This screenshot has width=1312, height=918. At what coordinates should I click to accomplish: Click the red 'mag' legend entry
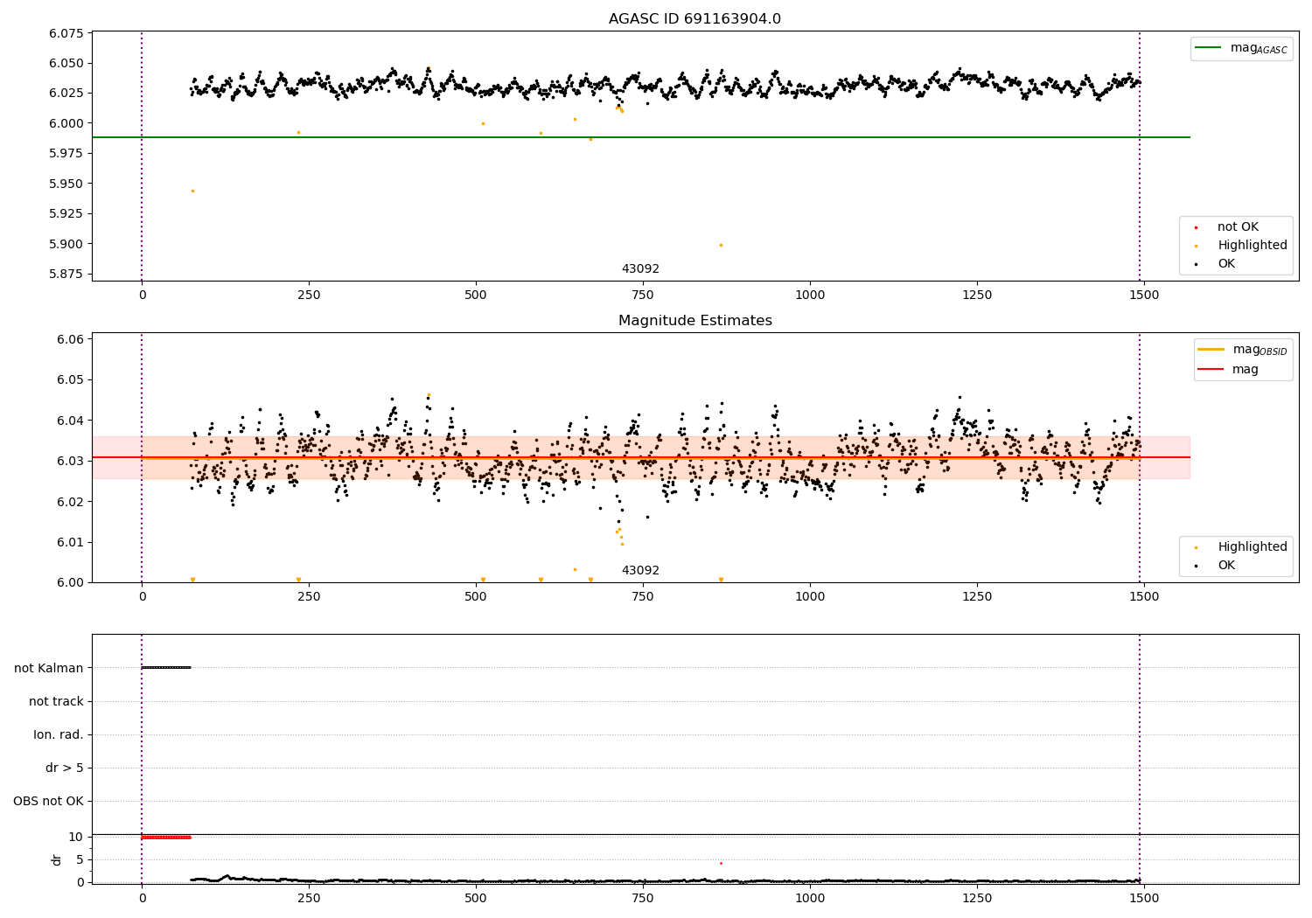click(x=1229, y=370)
